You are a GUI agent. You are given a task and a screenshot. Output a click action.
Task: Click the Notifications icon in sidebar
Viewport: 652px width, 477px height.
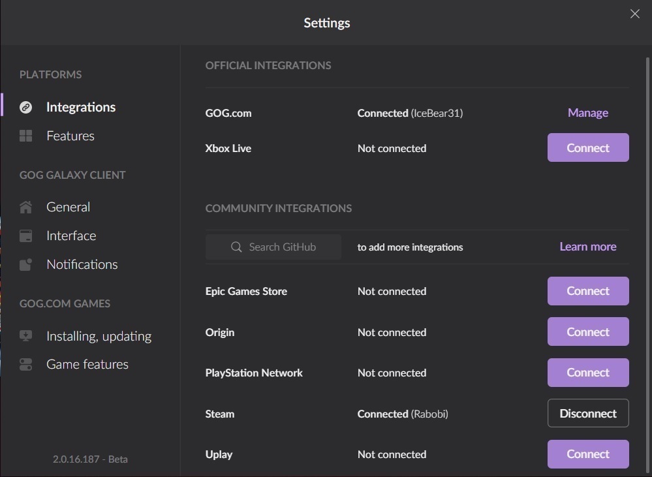[26, 265]
